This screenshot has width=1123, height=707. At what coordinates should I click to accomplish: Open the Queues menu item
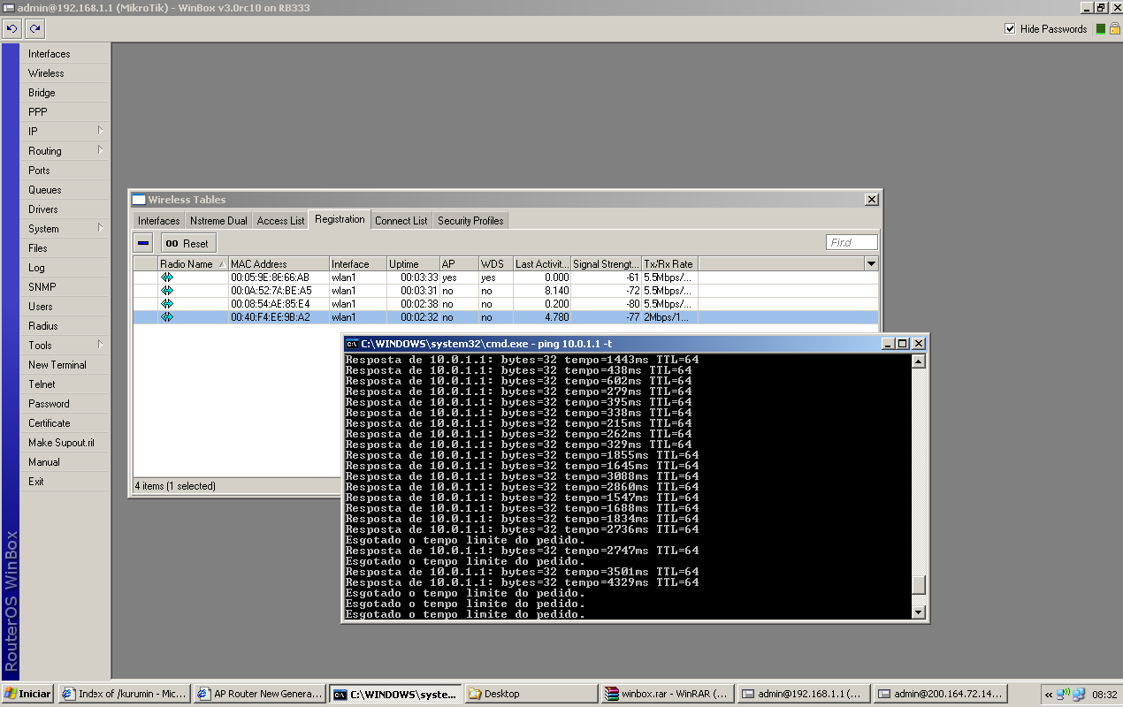(65, 190)
